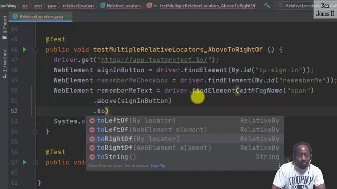The width and height of the screenshot is (337, 189).
Task: Click the Build hammer icon
Action: click(x=267, y=5)
